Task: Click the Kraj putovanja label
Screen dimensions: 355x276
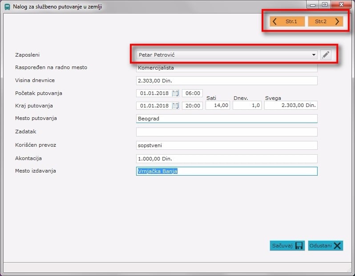Action: 34,106
